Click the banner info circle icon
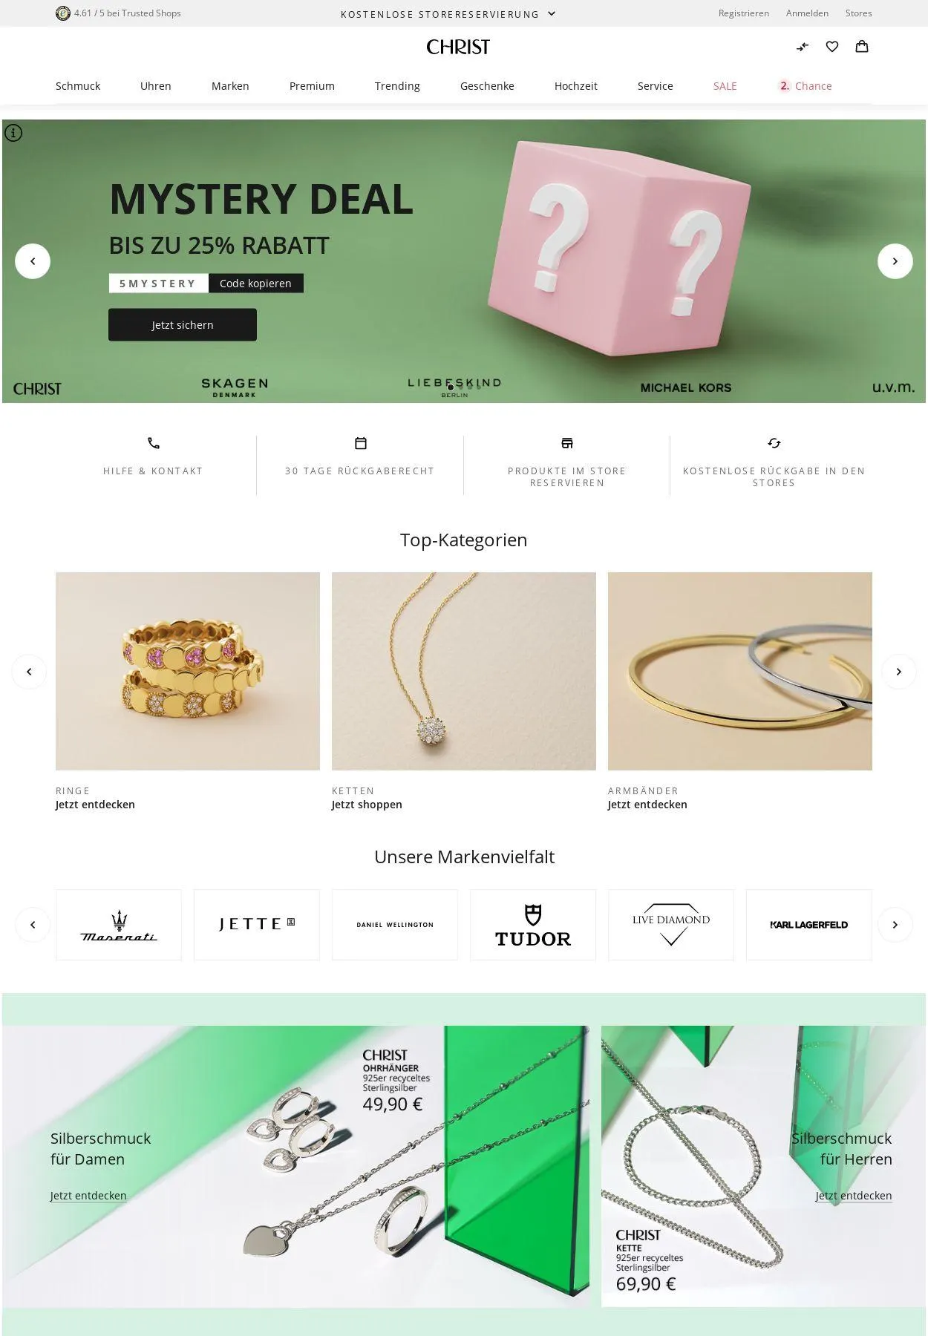Image resolution: width=928 pixels, height=1336 pixels. pos(13,133)
